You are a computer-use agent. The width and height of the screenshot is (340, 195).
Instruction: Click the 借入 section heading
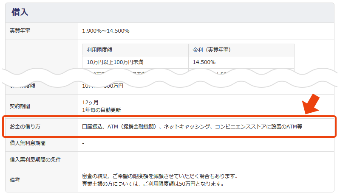[20, 12]
